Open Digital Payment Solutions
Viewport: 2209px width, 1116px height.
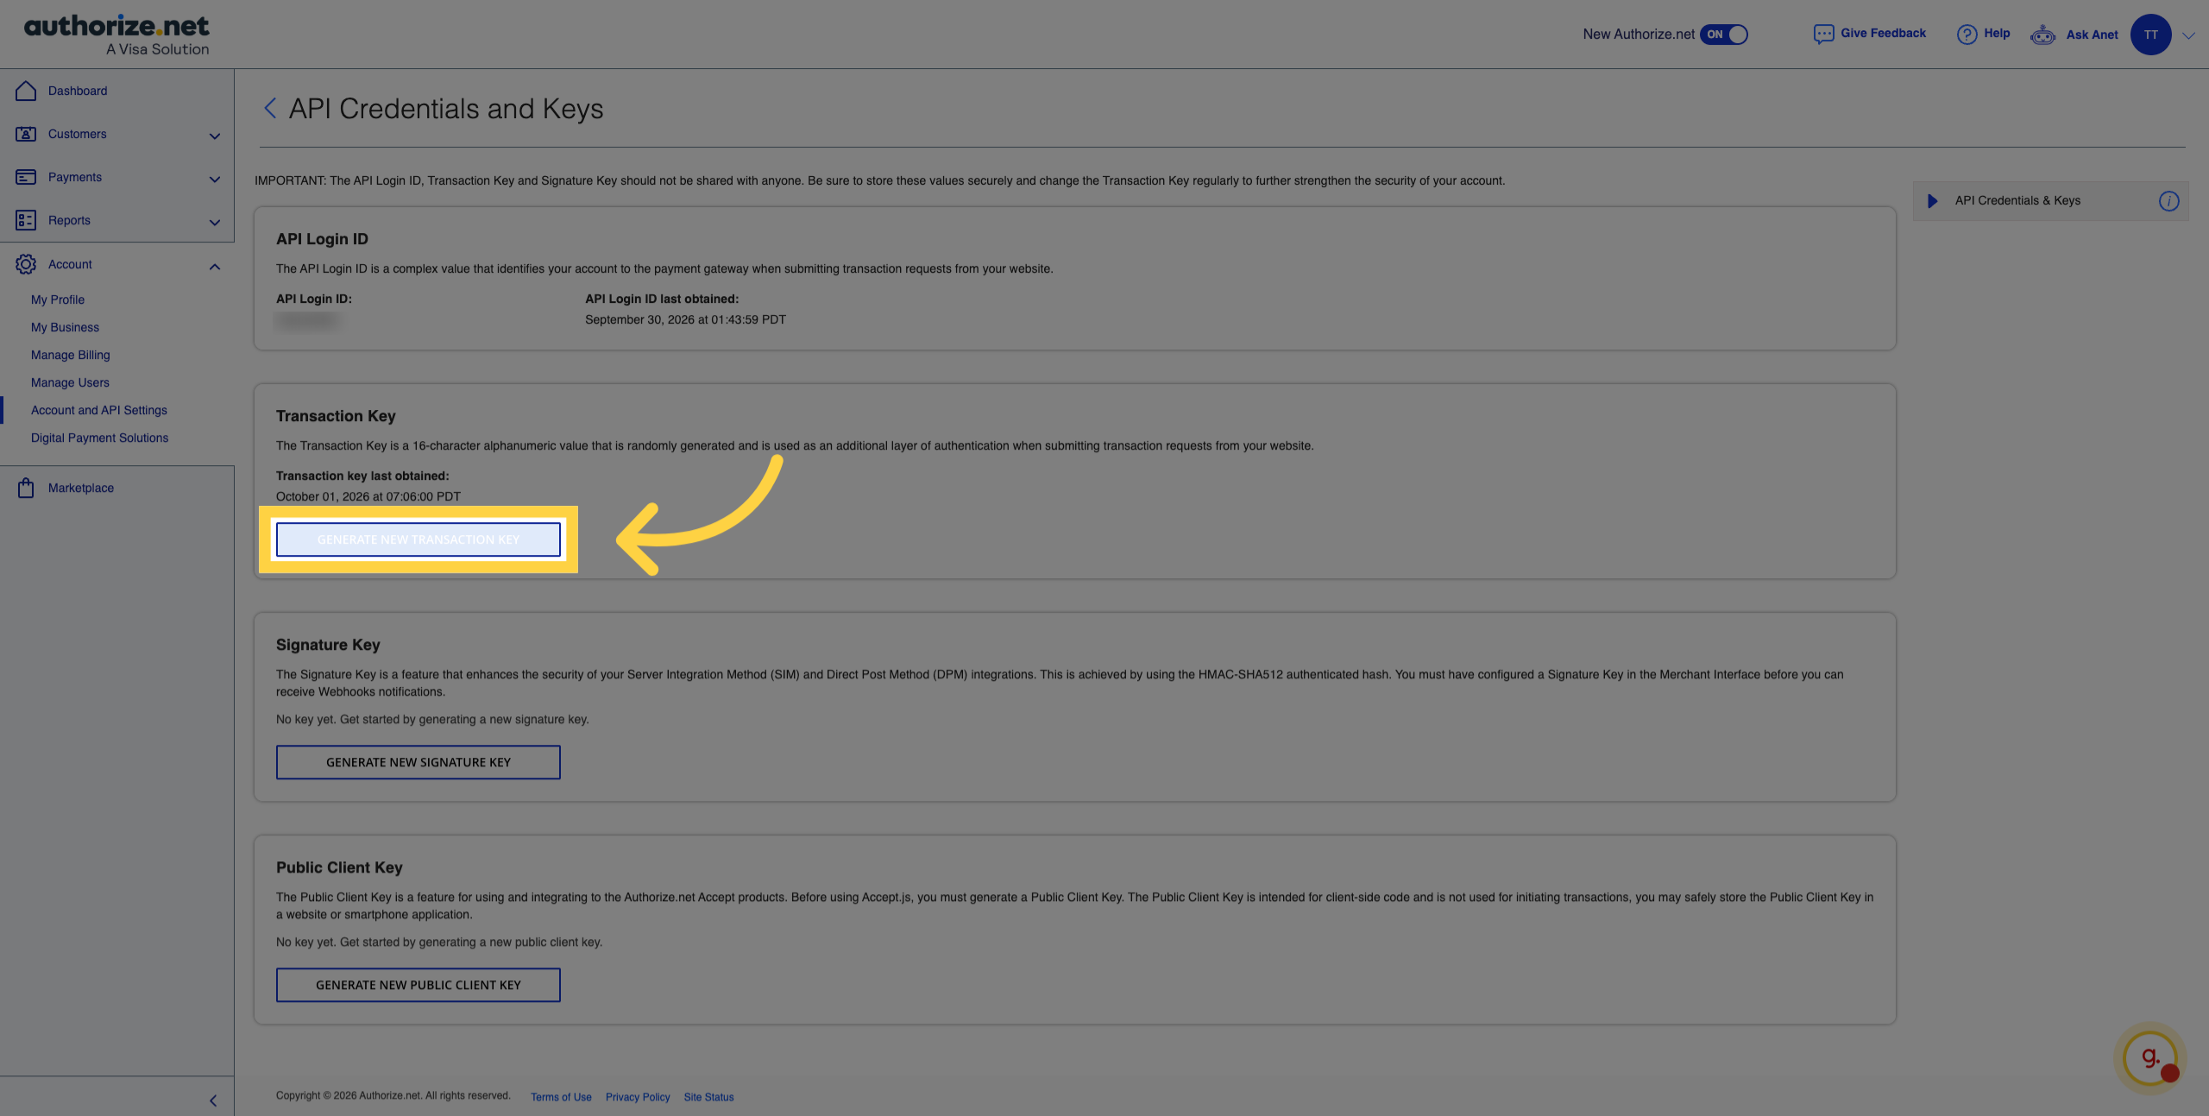pos(100,438)
